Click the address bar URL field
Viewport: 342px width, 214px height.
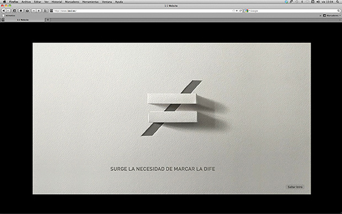click(143, 11)
